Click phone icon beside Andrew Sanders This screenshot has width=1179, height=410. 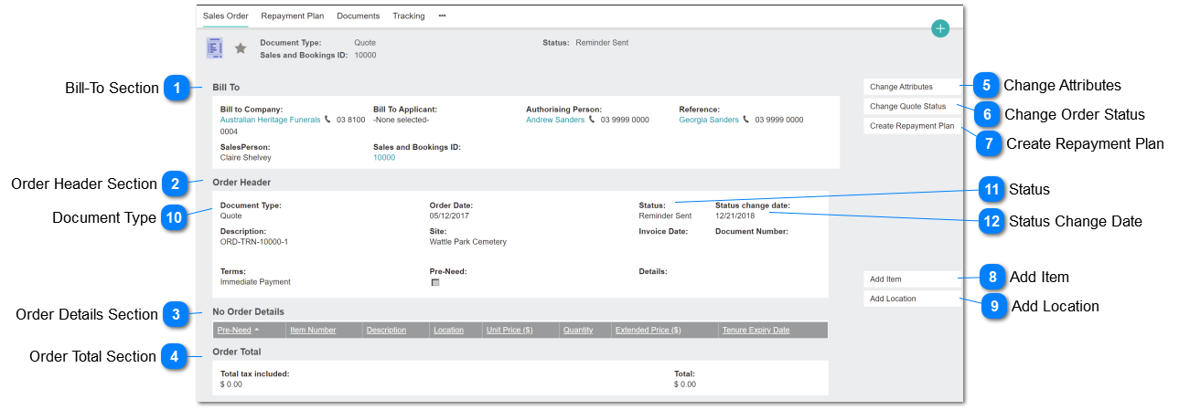(x=593, y=120)
